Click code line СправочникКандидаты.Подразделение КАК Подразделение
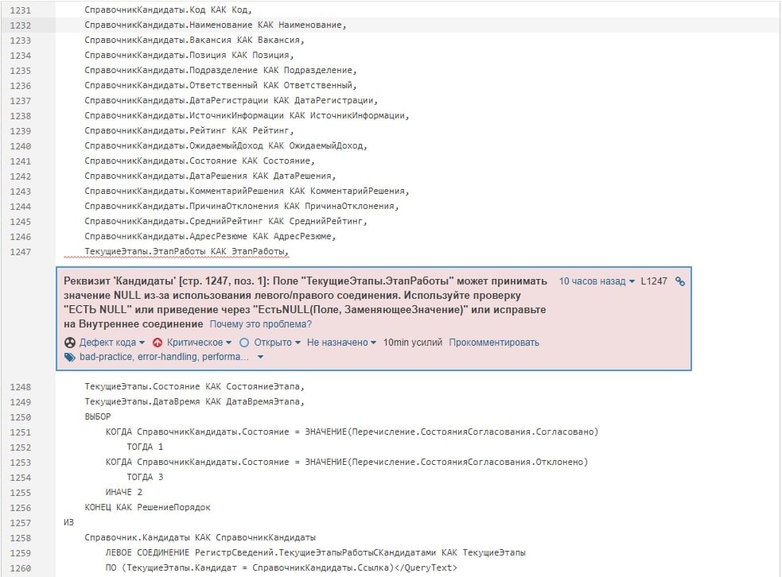782x577 pixels. coord(220,70)
